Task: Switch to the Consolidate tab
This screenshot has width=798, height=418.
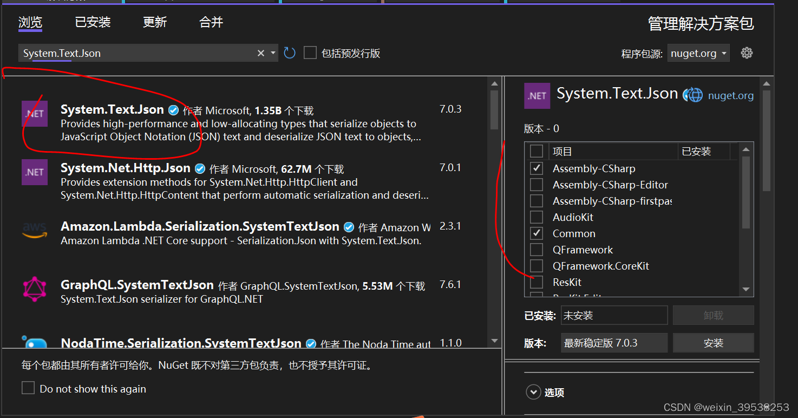Action: (x=211, y=22)
